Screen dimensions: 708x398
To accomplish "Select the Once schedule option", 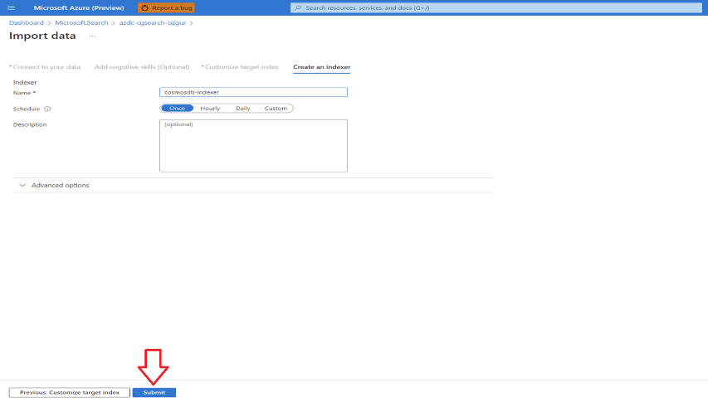I will coord(177,109).
